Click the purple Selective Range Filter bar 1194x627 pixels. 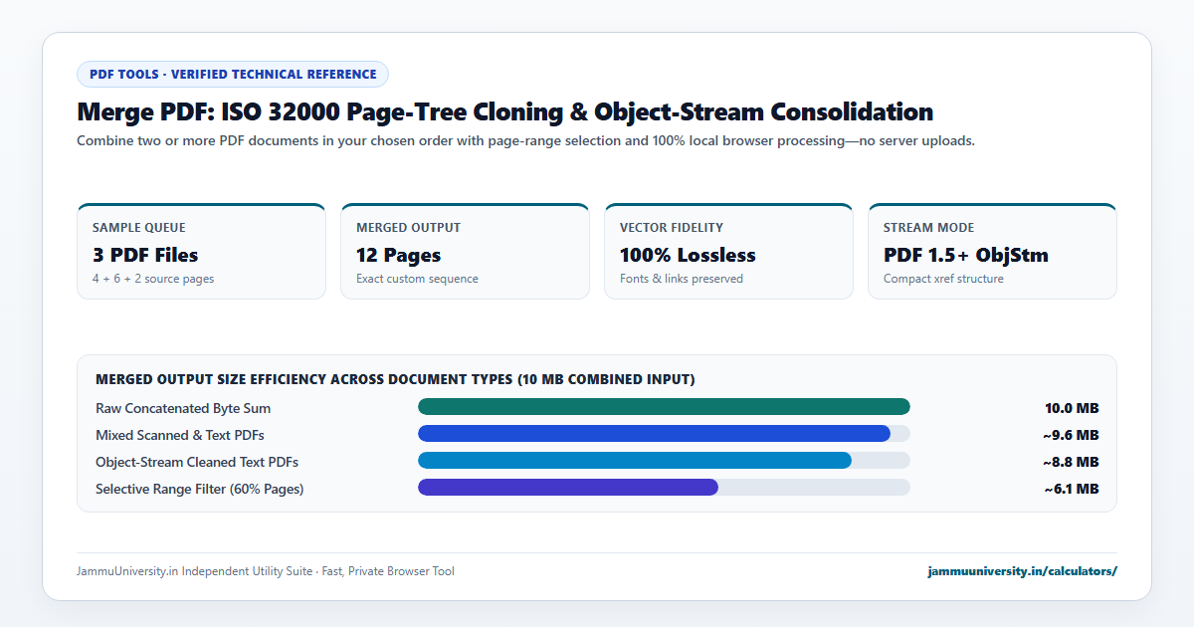pyautogui.click(x=568, y=487)
